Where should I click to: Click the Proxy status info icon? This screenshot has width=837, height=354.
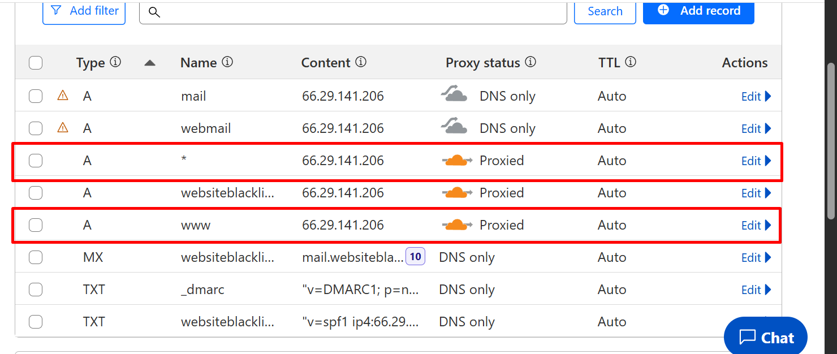(x=530, y=62)
